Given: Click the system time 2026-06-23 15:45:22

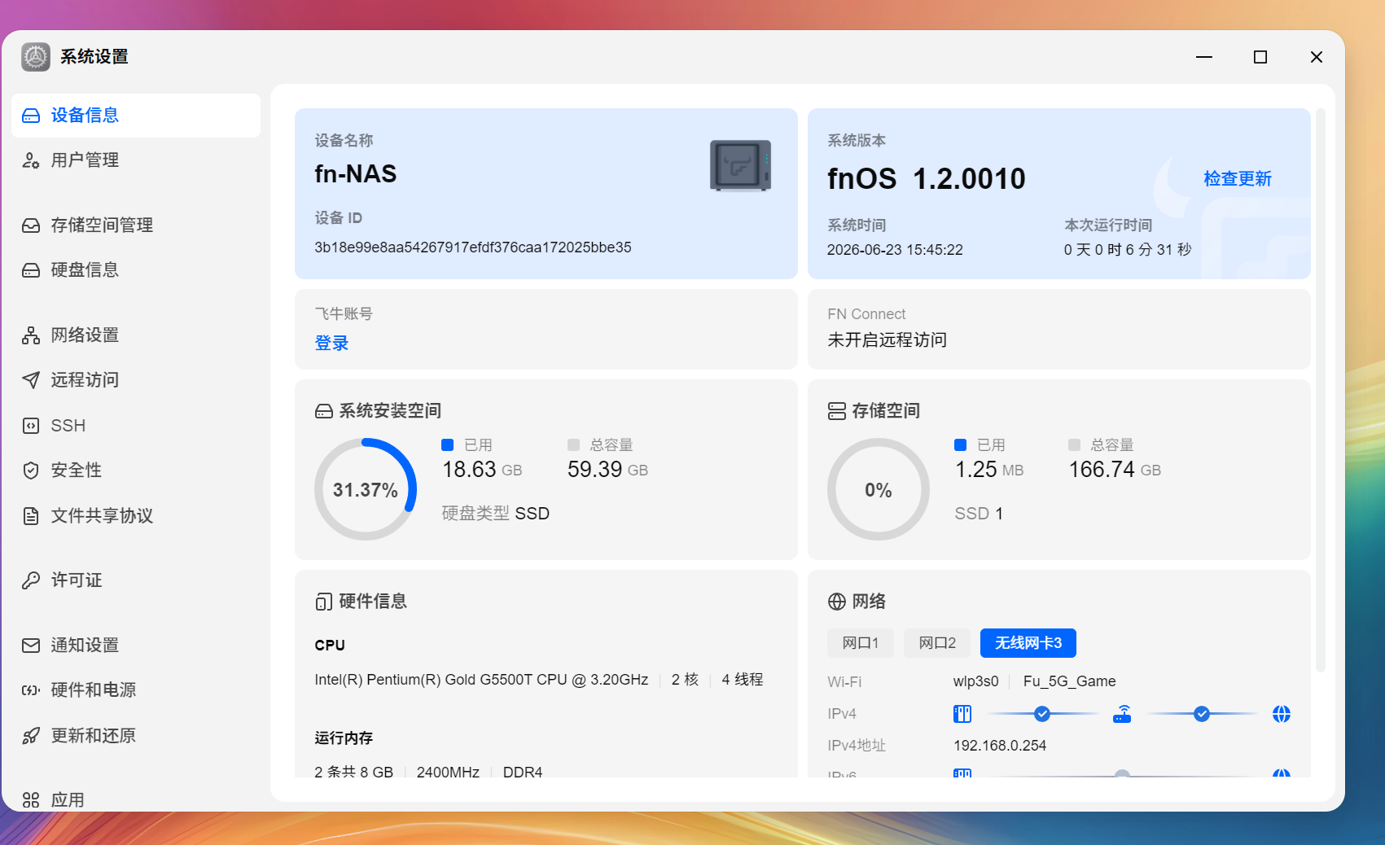Looking at the screenshot, I should click(x=895, y=250).
